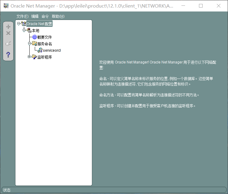This screenshot has height=194, width=228.
Task: Click the globe icon beside 概要文件
Action: [34, 37]
